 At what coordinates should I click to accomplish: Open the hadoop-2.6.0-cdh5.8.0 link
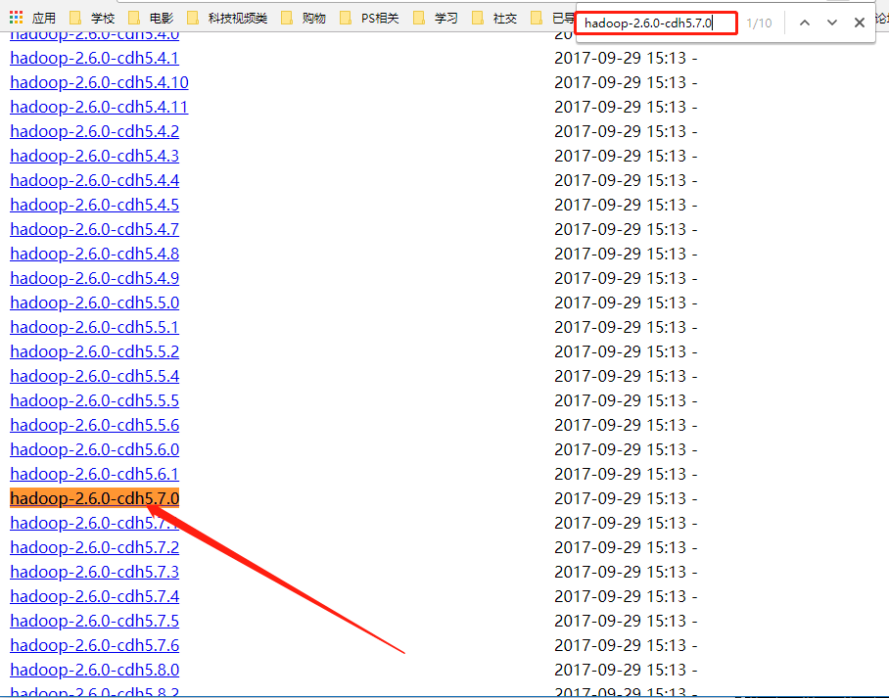pos(94,670)
